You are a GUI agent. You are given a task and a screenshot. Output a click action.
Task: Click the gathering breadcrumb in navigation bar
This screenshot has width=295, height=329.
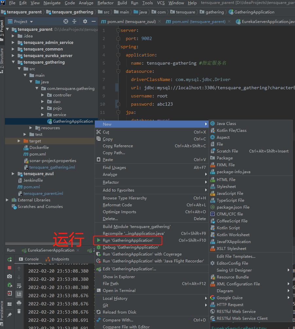pyautogui.click(x=212, y=12)
